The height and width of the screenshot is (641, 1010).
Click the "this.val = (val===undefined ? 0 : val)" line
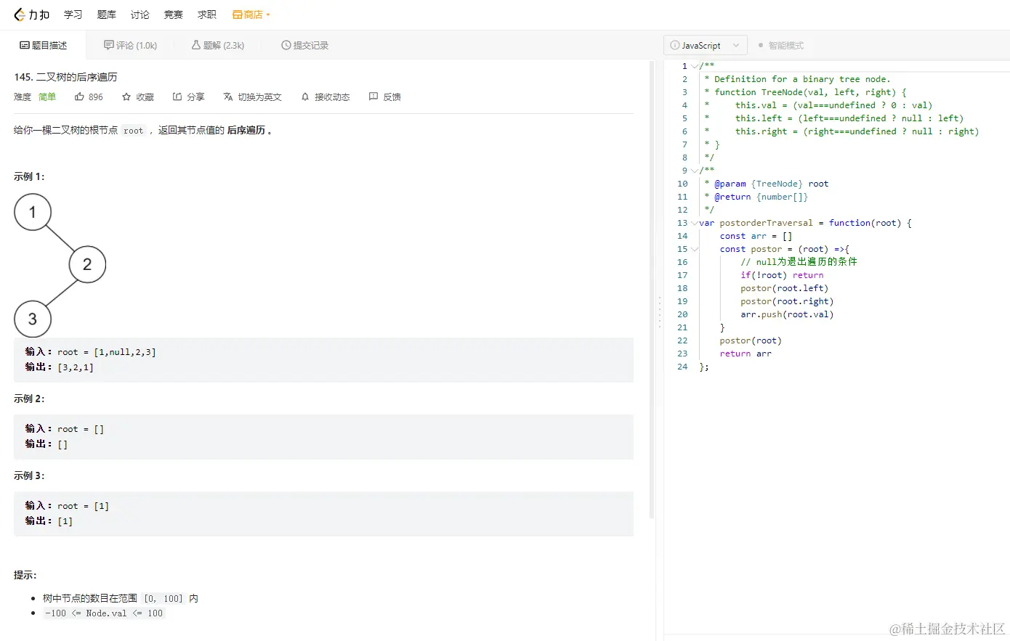(833, 105)
